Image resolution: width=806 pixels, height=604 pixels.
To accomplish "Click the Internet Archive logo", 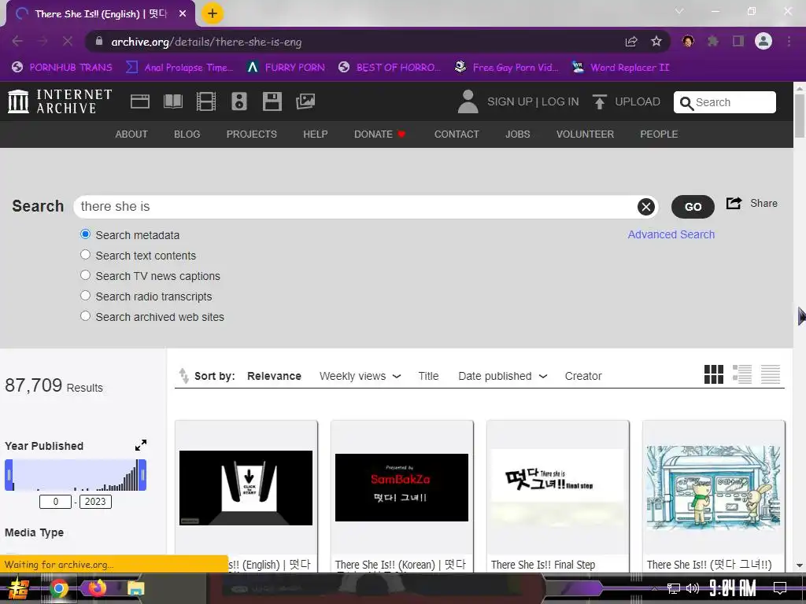I will pyautogui.click(x=60, y=101).
